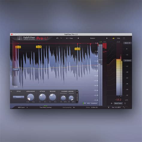Click the Channel Linking Transients knob
The image size is (142, 142).
coord(64,98)
